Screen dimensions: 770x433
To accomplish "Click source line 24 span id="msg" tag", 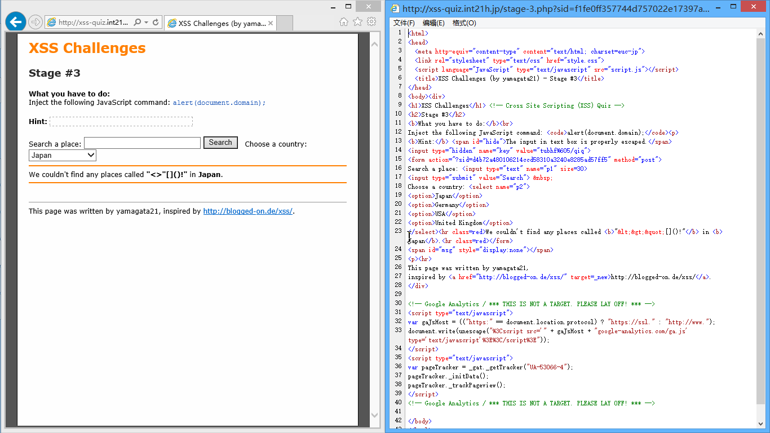I will (480, 250).
